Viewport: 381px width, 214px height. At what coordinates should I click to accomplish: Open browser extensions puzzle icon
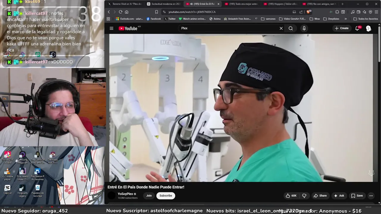point(337,12)
